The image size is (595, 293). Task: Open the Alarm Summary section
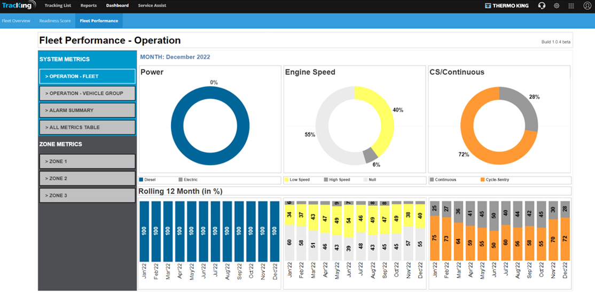pos(87,111)
